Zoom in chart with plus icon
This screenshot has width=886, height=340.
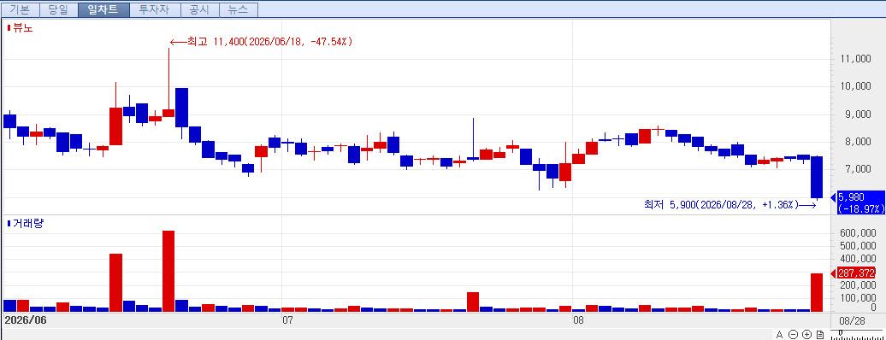coord(806,334)
